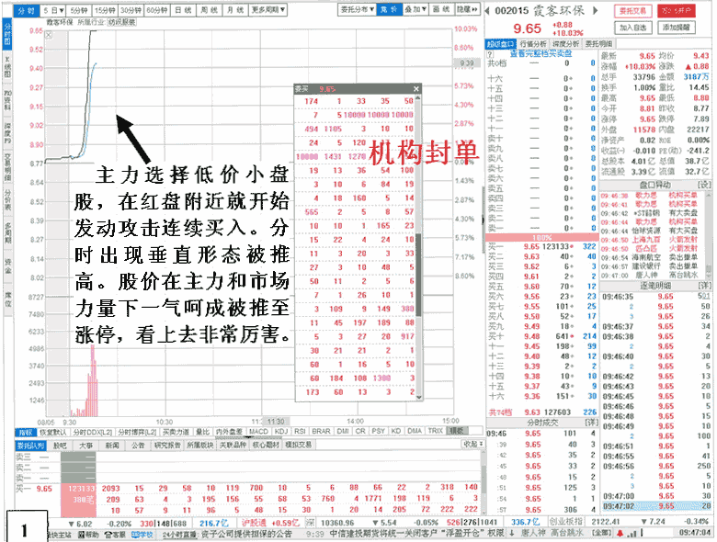Switch to the 周线 period
The height and width of the screenshot is (542, 717).
[210, 9]
